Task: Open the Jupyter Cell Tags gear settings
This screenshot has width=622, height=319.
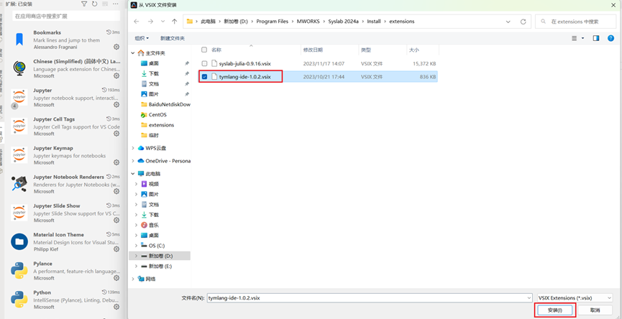Action: [116, 134]
